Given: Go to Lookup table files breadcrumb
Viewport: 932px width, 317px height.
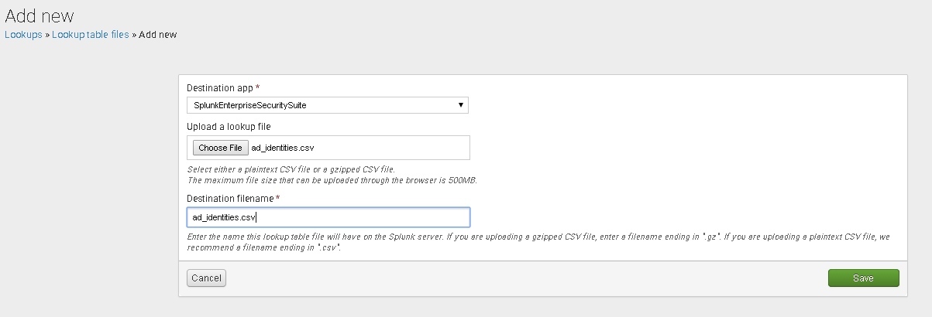Looking at the screenshot, I should [x=90, y=35].
